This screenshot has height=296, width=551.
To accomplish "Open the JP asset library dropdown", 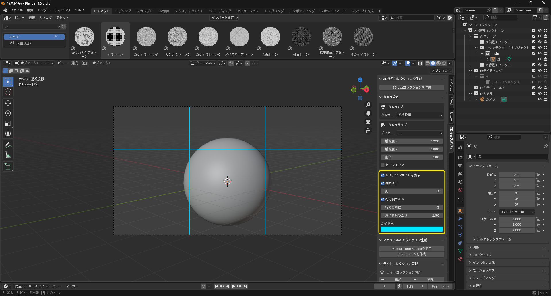I will pos(32,27).
